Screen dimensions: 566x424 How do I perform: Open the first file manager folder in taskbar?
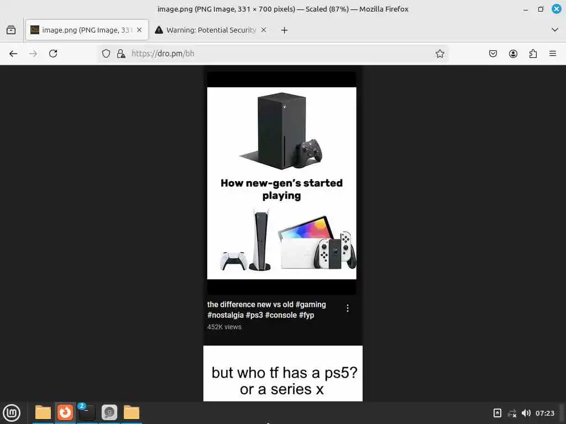click(x=43, y=413)
